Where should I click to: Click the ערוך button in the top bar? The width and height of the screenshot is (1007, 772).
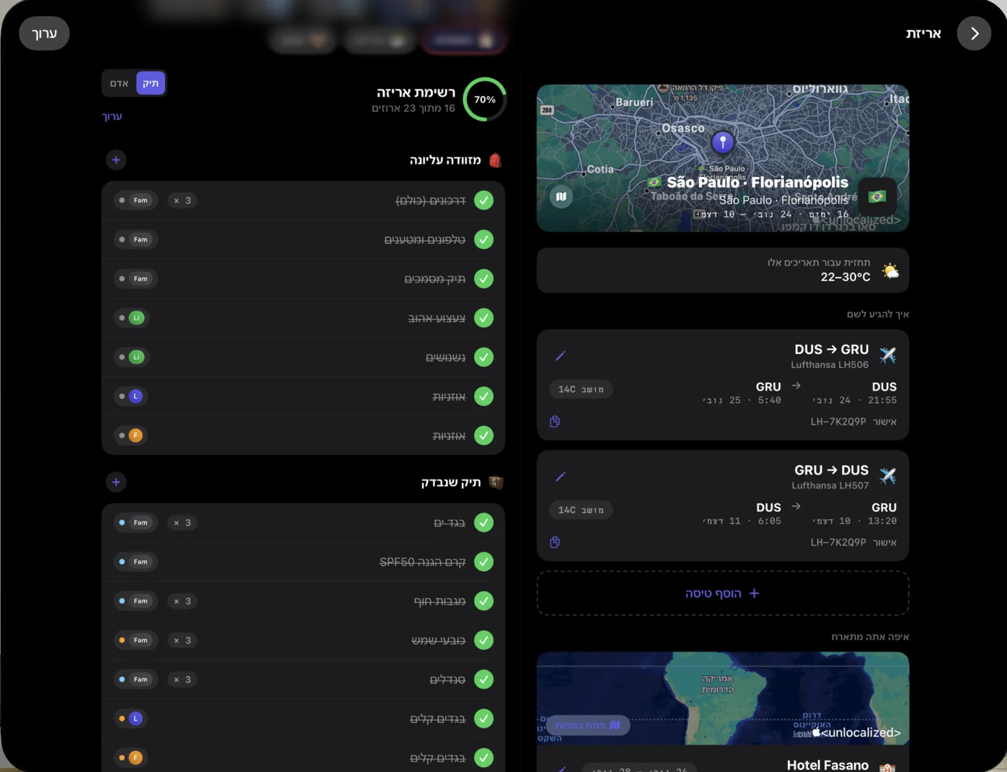[x=44, y=34]
